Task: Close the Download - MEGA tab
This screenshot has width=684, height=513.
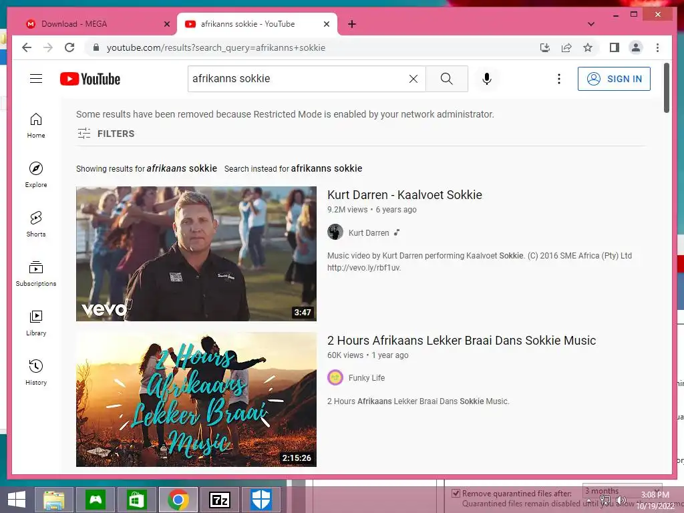Action: coord(166,24)
